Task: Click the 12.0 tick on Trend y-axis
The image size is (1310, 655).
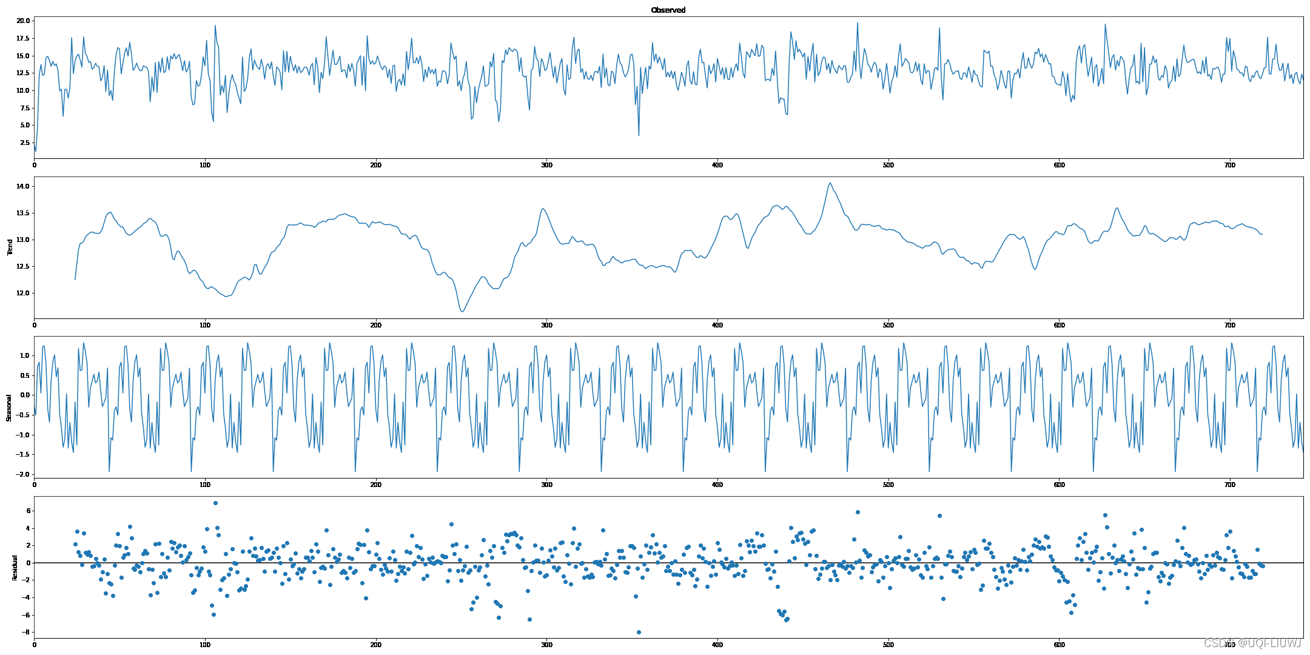Action: tap(22, 293)
